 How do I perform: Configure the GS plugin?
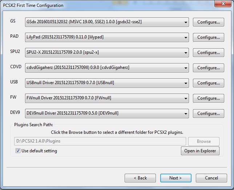209,22
